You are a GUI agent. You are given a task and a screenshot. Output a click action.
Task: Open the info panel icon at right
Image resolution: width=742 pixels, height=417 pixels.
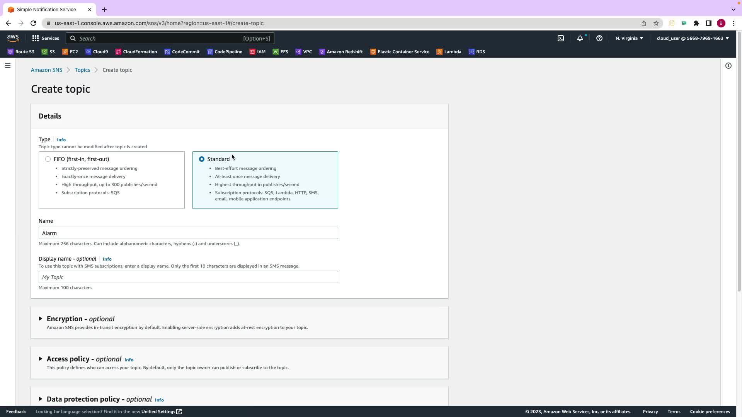[x=728, y=66]
